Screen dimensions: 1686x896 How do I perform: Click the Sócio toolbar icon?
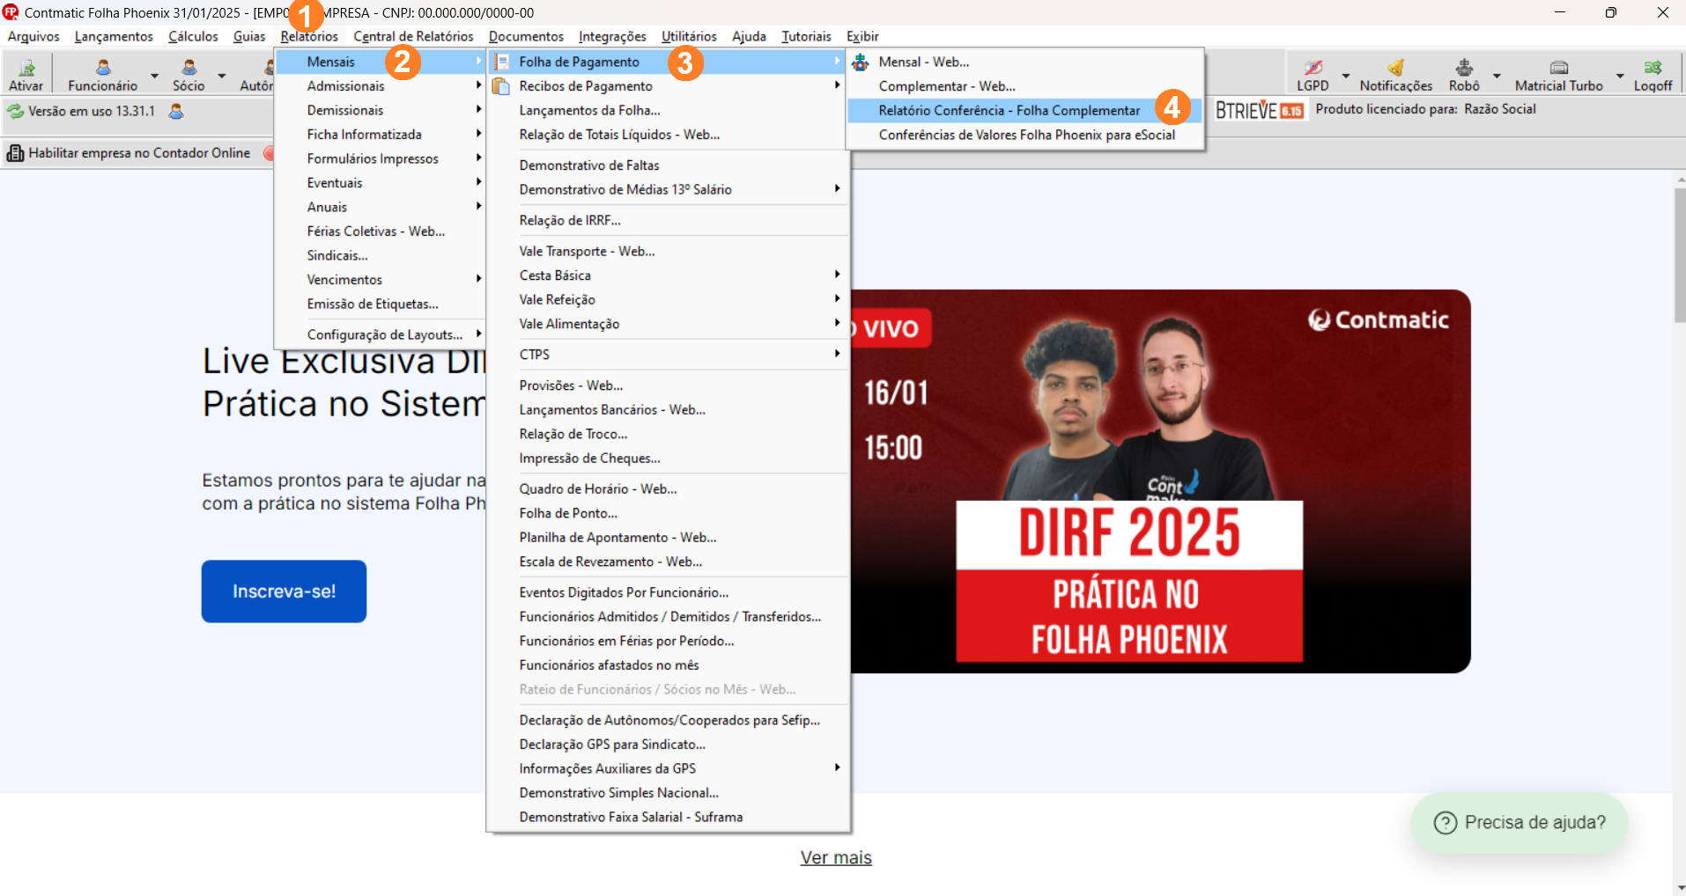(x=189, y=68)
